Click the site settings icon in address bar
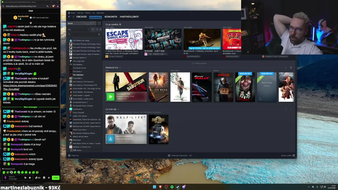This screenshot has height=190, width=338. [3, 6]
